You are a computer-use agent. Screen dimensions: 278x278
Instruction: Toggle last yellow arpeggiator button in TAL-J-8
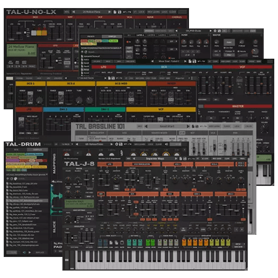[x=228, y=242]
